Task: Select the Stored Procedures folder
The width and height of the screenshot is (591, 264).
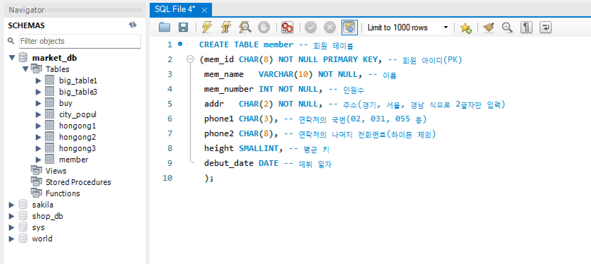Action: [x=78, y=182]
